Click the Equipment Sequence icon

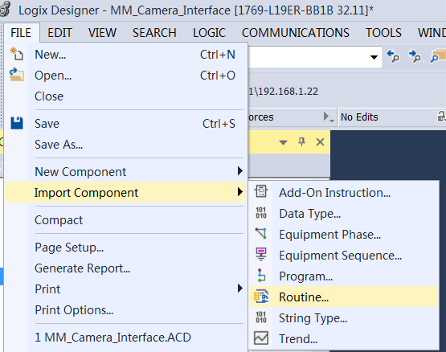(261, 255)
